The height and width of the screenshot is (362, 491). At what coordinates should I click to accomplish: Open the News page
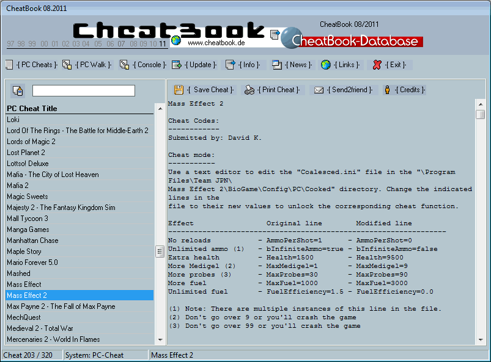(x=298, y=65)
